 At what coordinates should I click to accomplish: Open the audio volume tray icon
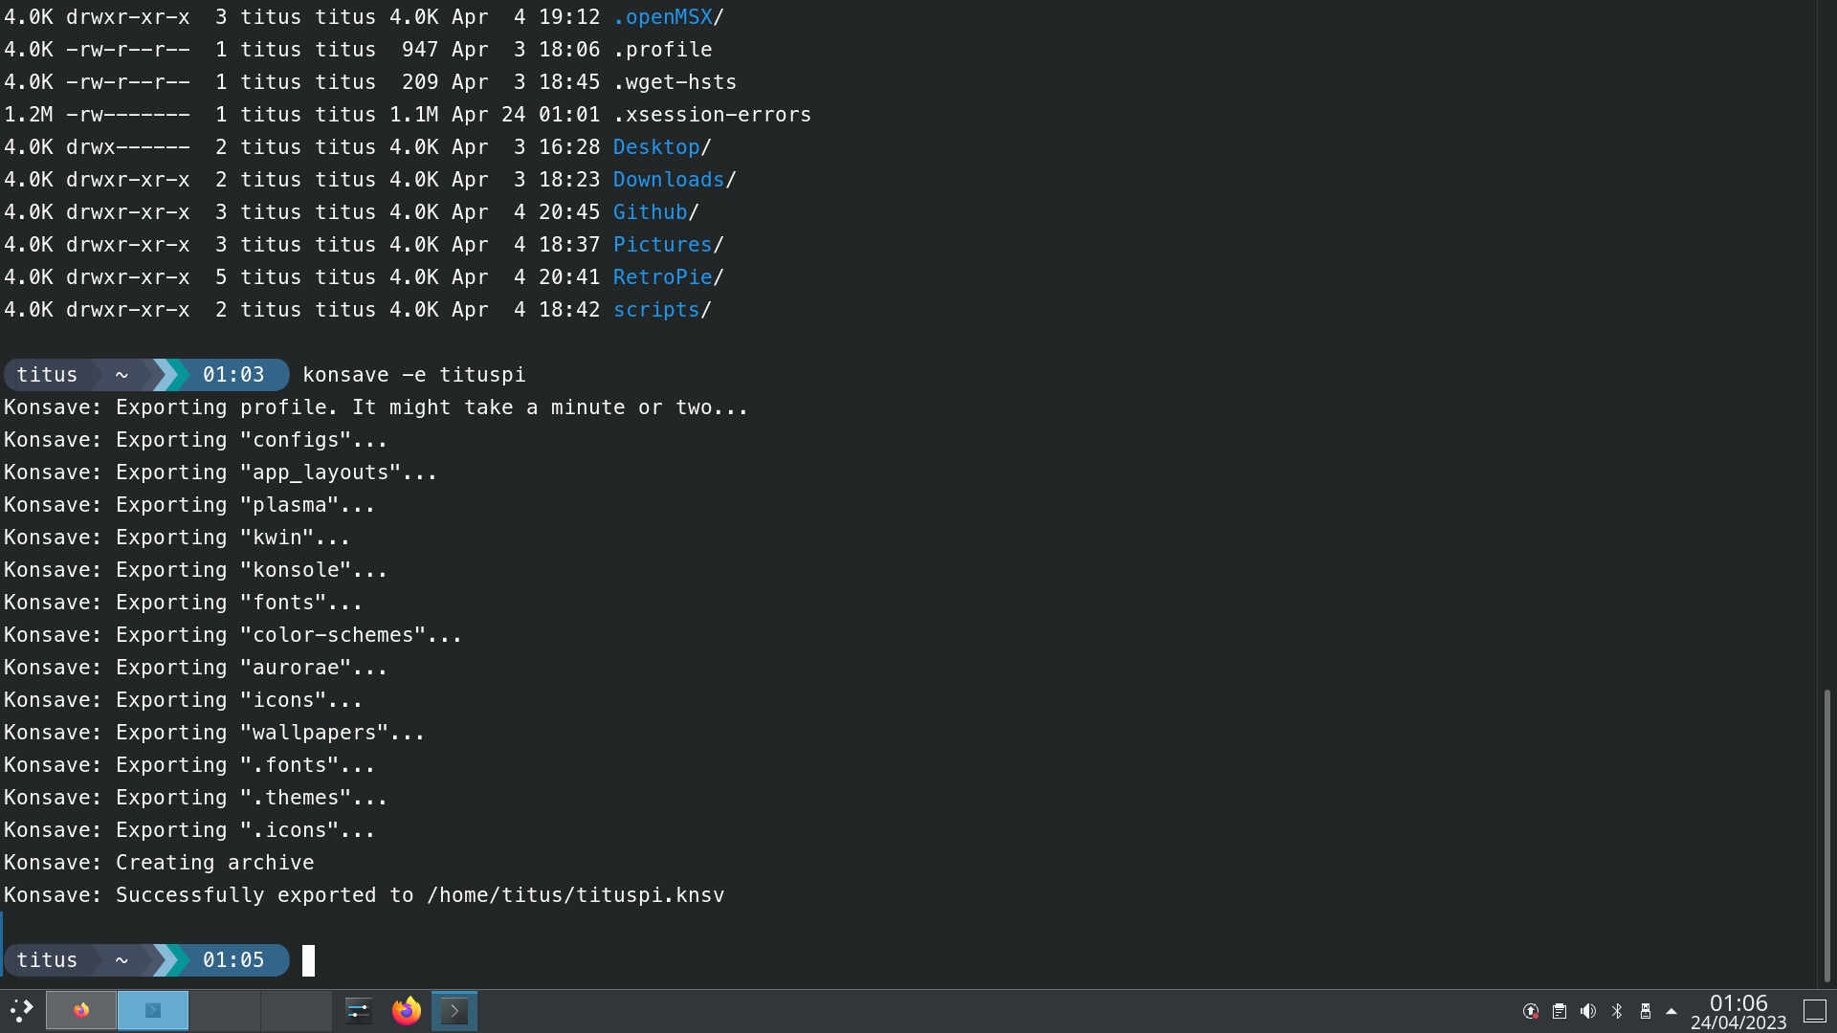1588,1011
